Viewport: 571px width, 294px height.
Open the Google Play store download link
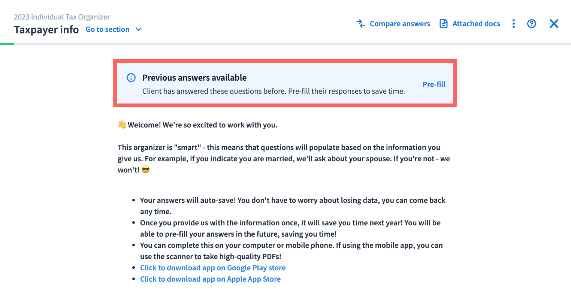[x=213, y=268]
